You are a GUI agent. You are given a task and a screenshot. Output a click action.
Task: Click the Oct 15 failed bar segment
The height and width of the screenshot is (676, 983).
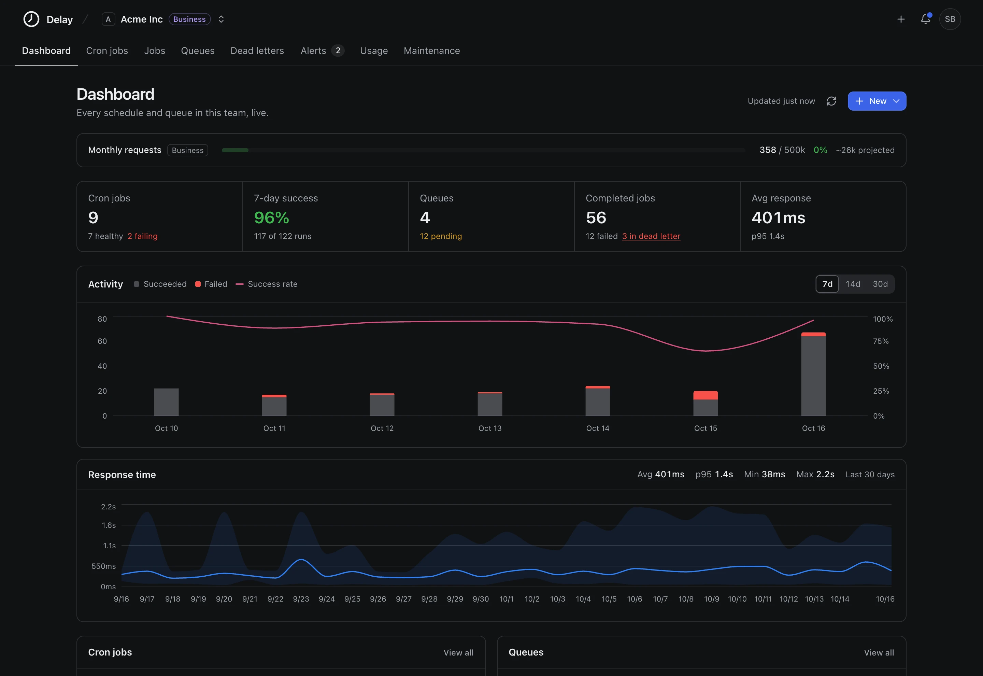705,395
